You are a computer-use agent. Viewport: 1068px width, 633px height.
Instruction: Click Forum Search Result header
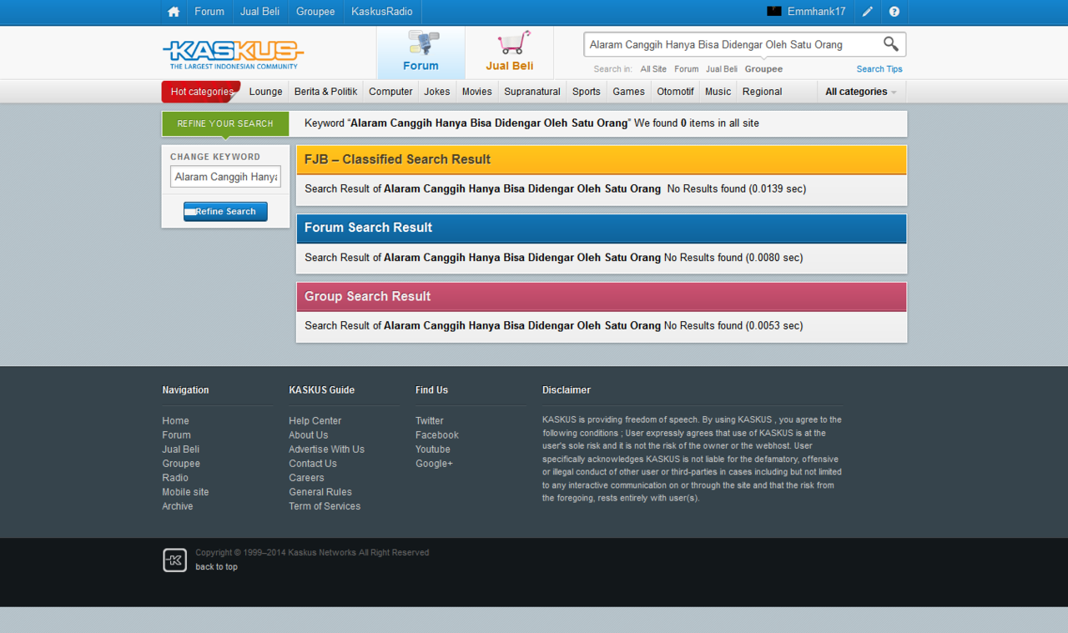[x=602, y=228]
